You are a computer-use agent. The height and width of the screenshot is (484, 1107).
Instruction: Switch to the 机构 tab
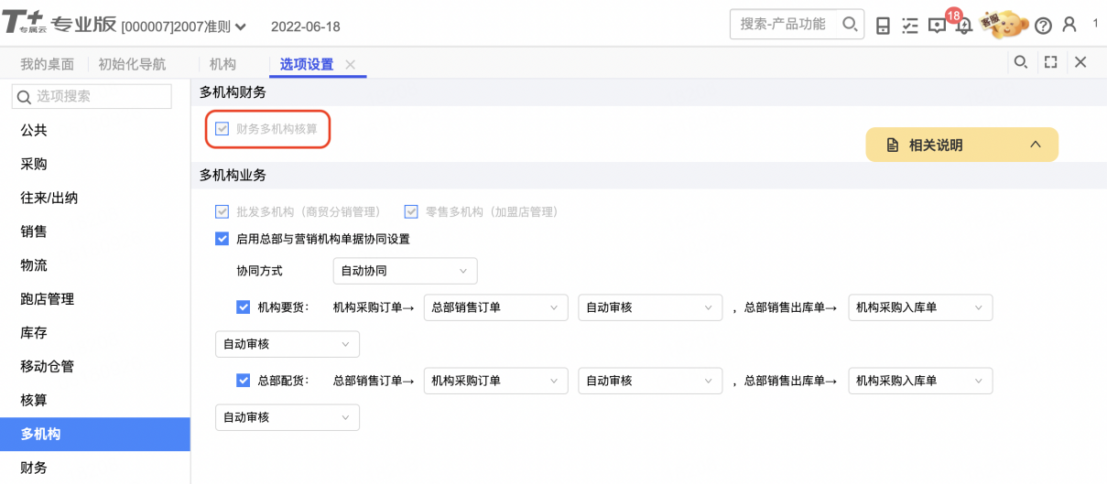pyautogui.click(x=222, y=64)
